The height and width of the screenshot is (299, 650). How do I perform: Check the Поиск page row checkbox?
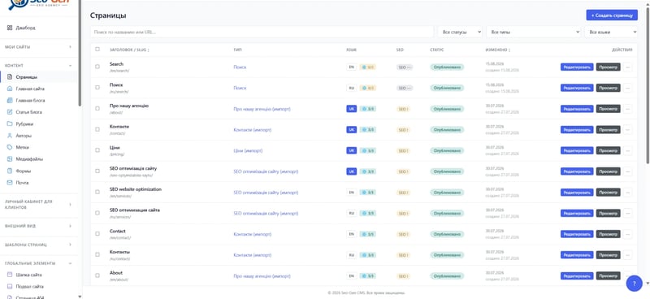[x=97, y=88]
